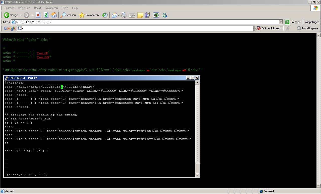This screenshot has height=194, width=321.
Task: Launch the ICQ flower icon
Action: [x=156, y=15]
